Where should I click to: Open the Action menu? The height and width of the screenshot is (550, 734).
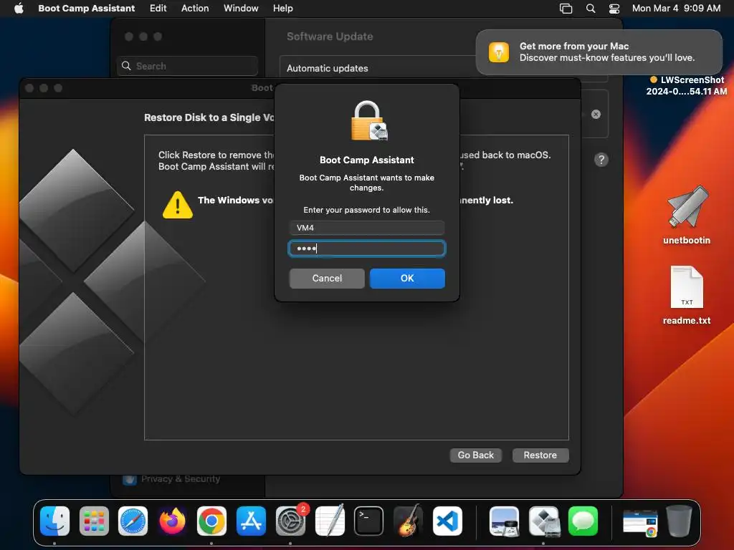click(195, 8)
